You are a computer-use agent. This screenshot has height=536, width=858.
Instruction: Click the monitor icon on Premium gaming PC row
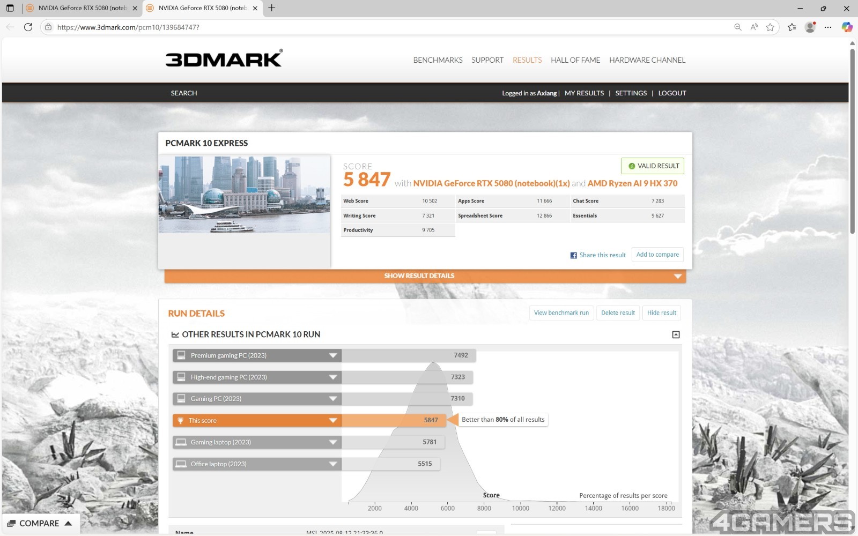pyautogui.click(x=181, y=355)
